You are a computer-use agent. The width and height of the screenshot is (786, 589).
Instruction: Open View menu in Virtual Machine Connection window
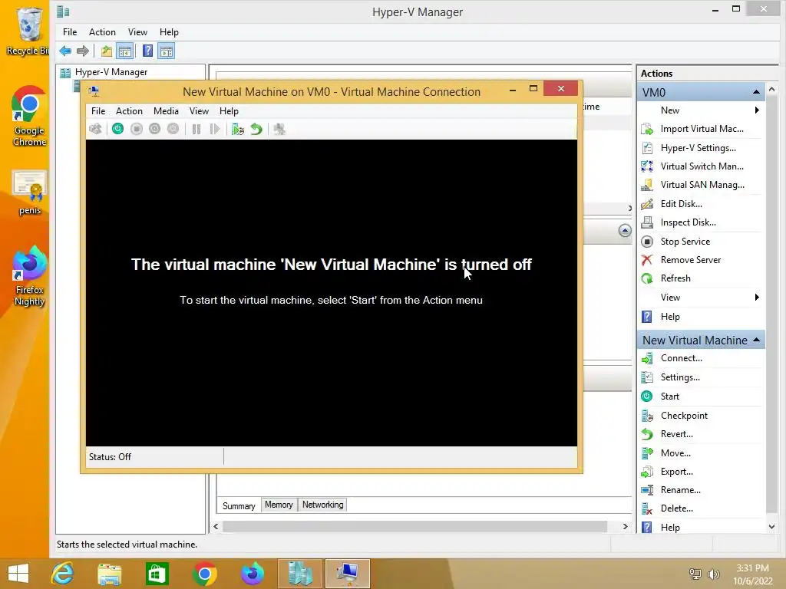point(199,111)
